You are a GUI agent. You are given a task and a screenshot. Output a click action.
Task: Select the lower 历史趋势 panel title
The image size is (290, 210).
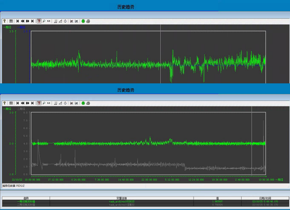[126, 90]
